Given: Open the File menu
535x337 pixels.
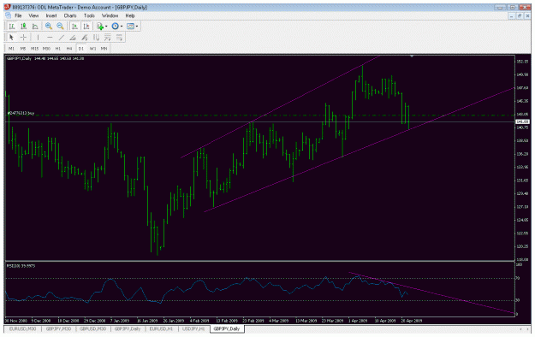Looking at the screenshot, I should [x=18, y=15].
